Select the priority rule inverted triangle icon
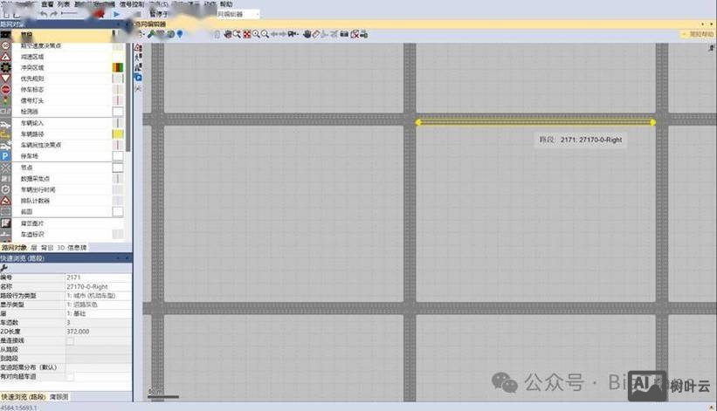The width and height of the screenshot is (717, 411). coord(5,79)
